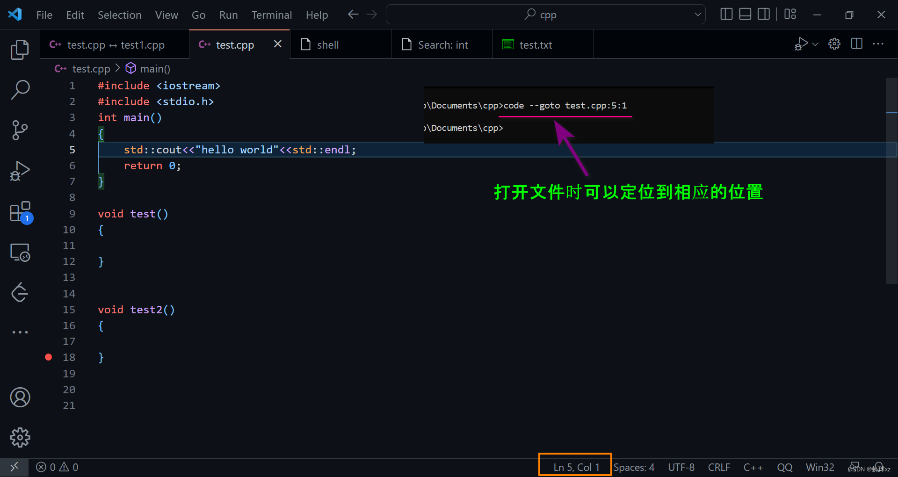898x477 pixels.
Task: Open more editor actions menu
Action: pyautogui.click(x=878, y=44)
